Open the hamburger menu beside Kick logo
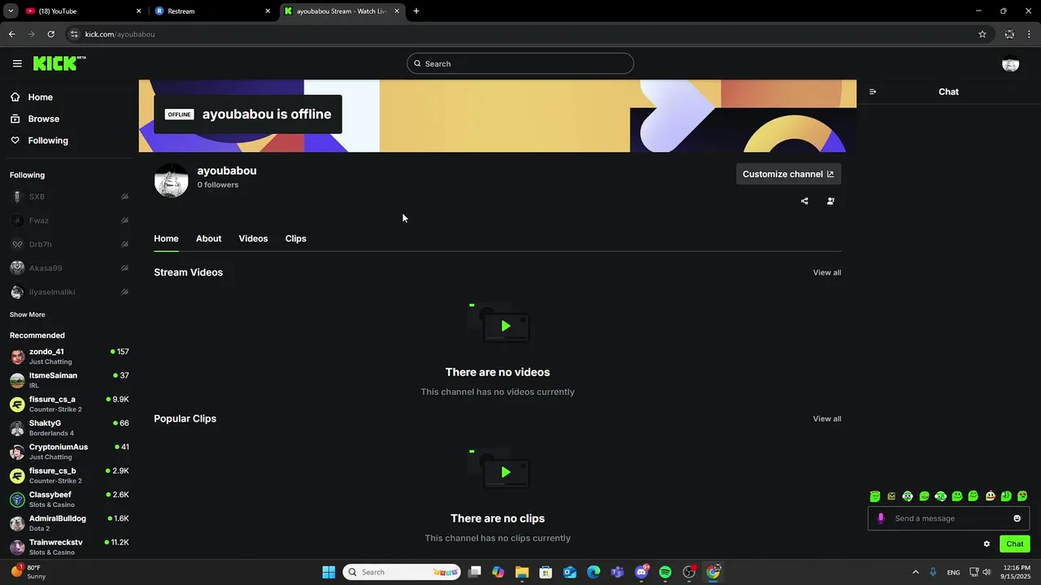The width and height of the screenshot is (1041, 585). [17, 63]
